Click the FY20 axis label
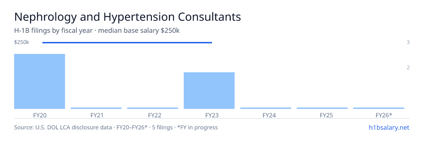 40,115
